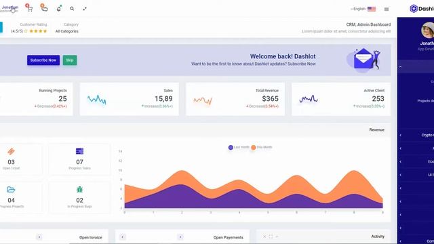
Task: Click the hand pointer icon with orange badge
Action: pos(44,8)
